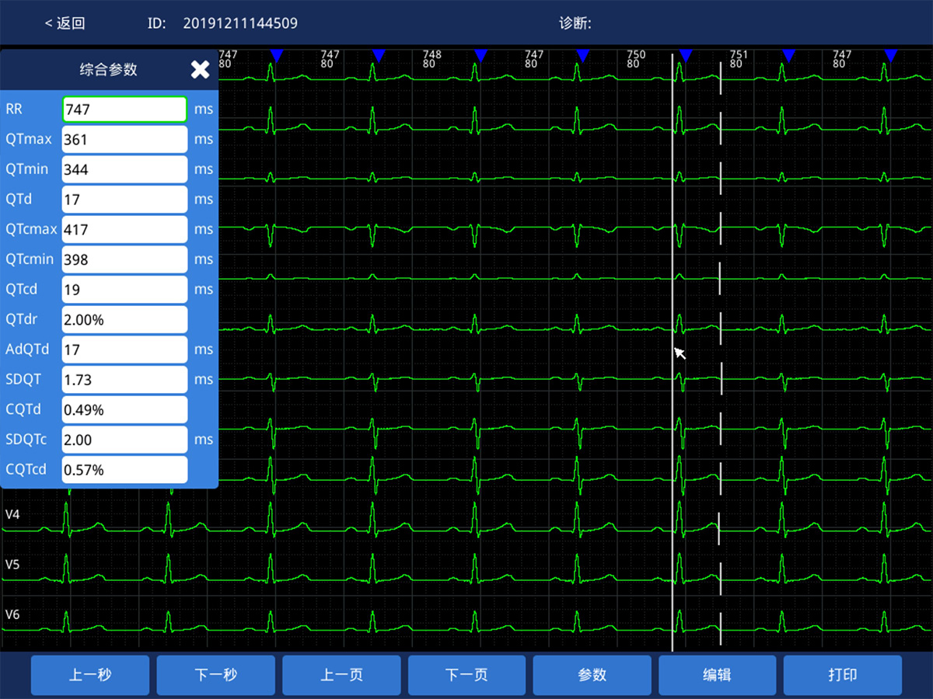
Task: Click the blue beat marker next to 748
Action: 480,55
